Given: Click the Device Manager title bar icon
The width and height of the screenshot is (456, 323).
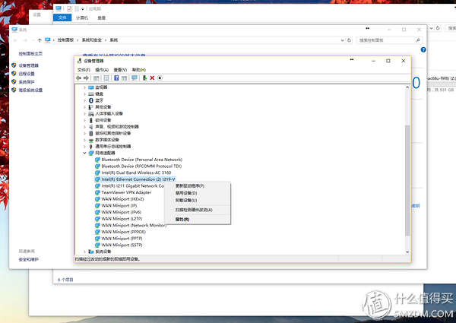Looking at the screenshot, I should pos(79,61).
